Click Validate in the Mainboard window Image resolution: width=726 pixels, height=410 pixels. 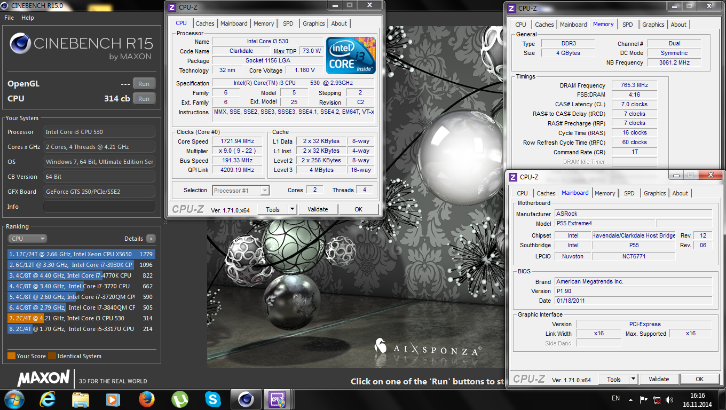(659, 379)
